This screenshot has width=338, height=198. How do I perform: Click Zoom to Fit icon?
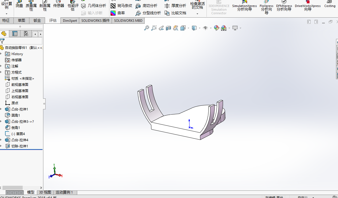(x=147, y=28)
